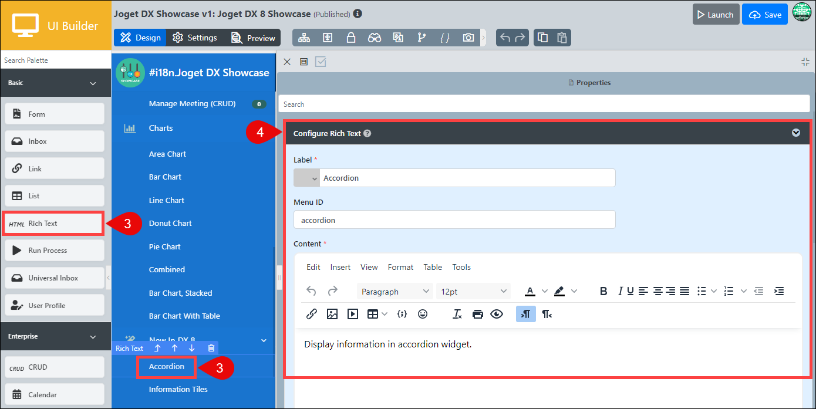This screenshot has width=816, height=409.
Task: Open the curly-braces advanced definition tool
Action: coord(445,38)
